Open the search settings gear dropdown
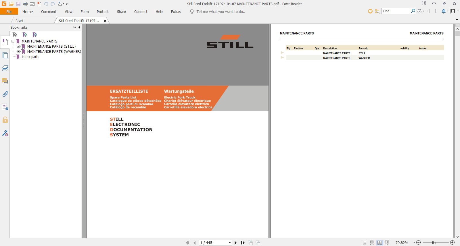Viewport: 460px width, 246px height. coord(421,11)
